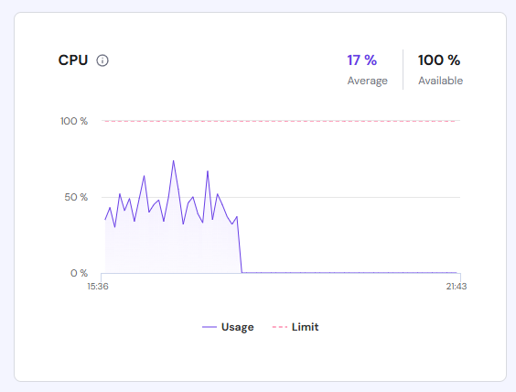The height and width of the screenshot is (392, 516).
Task: Click the 15:36 start time label
Action: 98,287
